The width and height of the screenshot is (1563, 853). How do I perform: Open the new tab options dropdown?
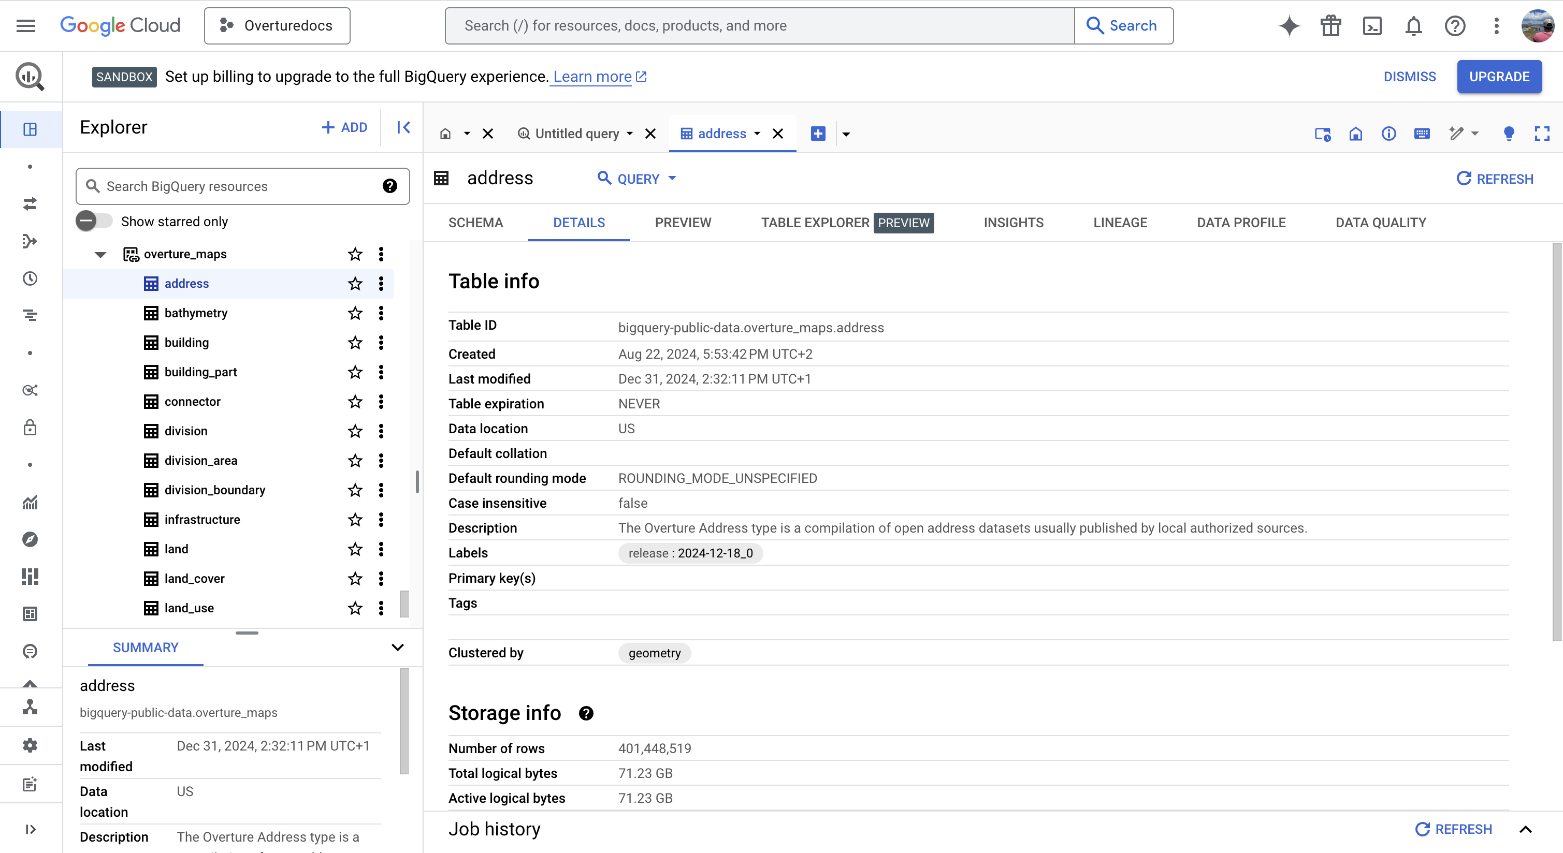coord(846,134)
